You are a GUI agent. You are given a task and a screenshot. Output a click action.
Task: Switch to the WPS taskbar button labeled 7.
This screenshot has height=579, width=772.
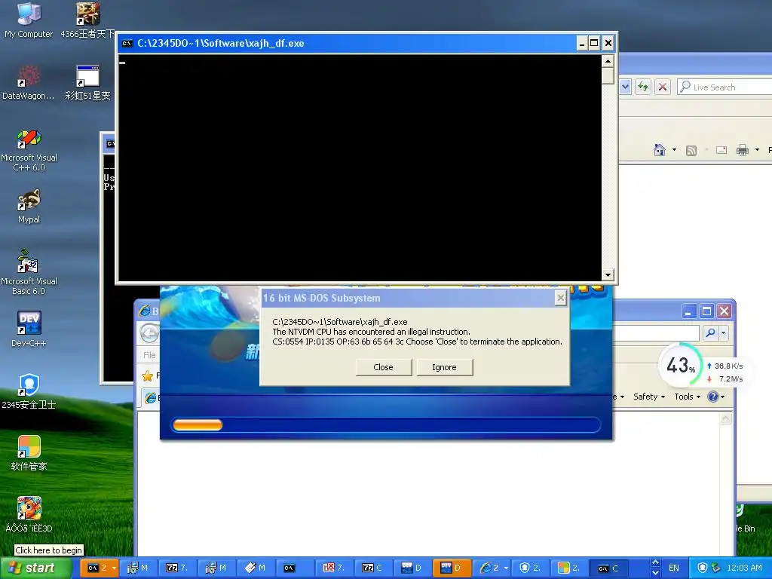pos(334,568)
